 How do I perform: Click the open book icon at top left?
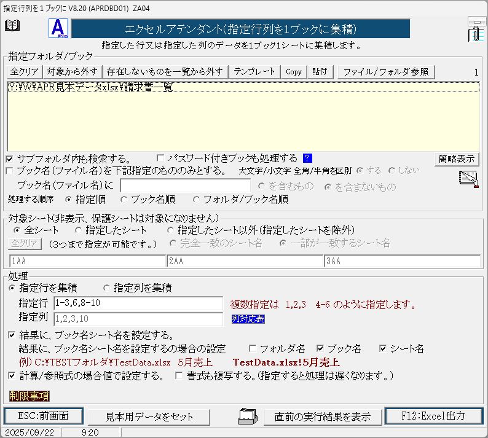pyautogui.click(x=12, y=25)
